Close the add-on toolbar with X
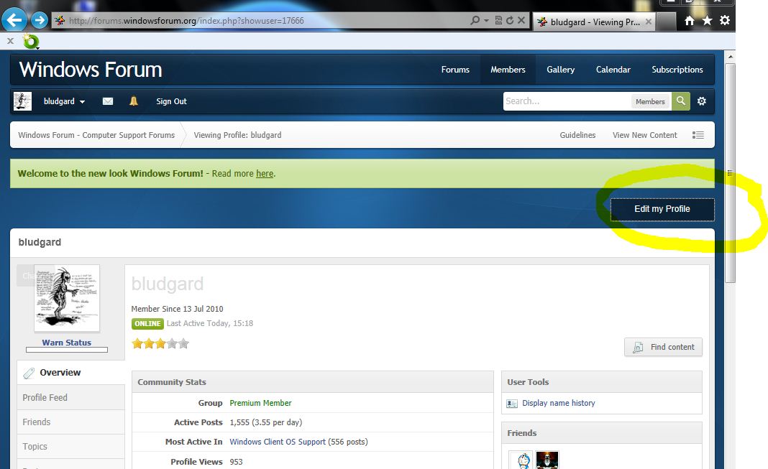This screenshot has width=768, height=469. tap(10, 41)
